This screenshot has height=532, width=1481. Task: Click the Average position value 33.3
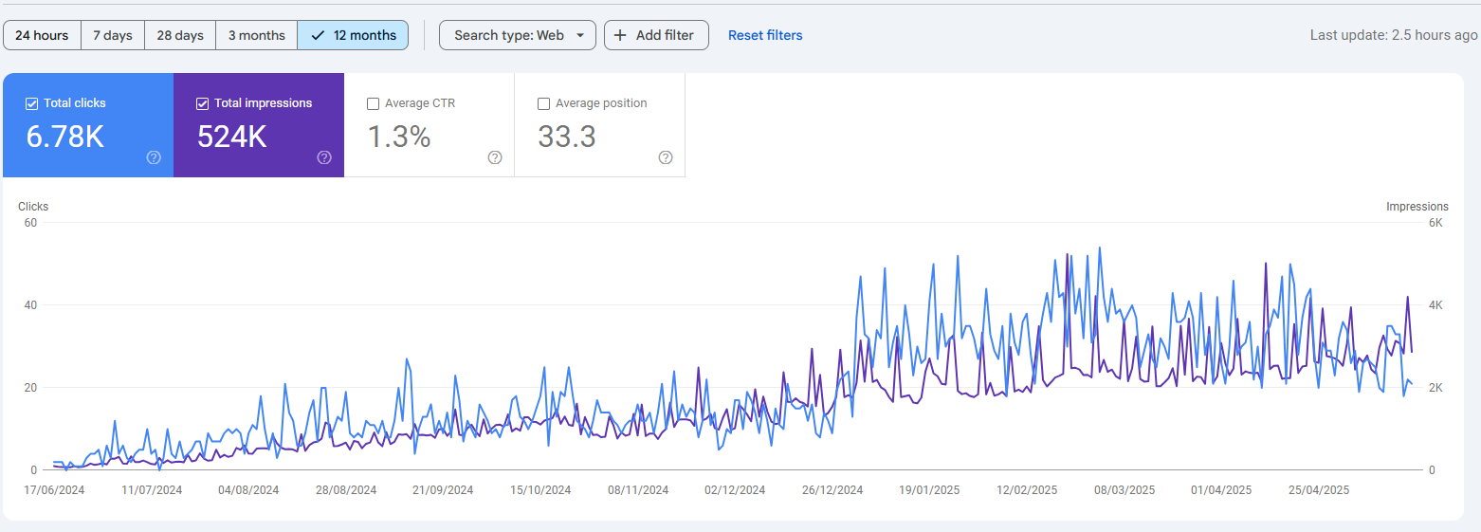(567, 138)
